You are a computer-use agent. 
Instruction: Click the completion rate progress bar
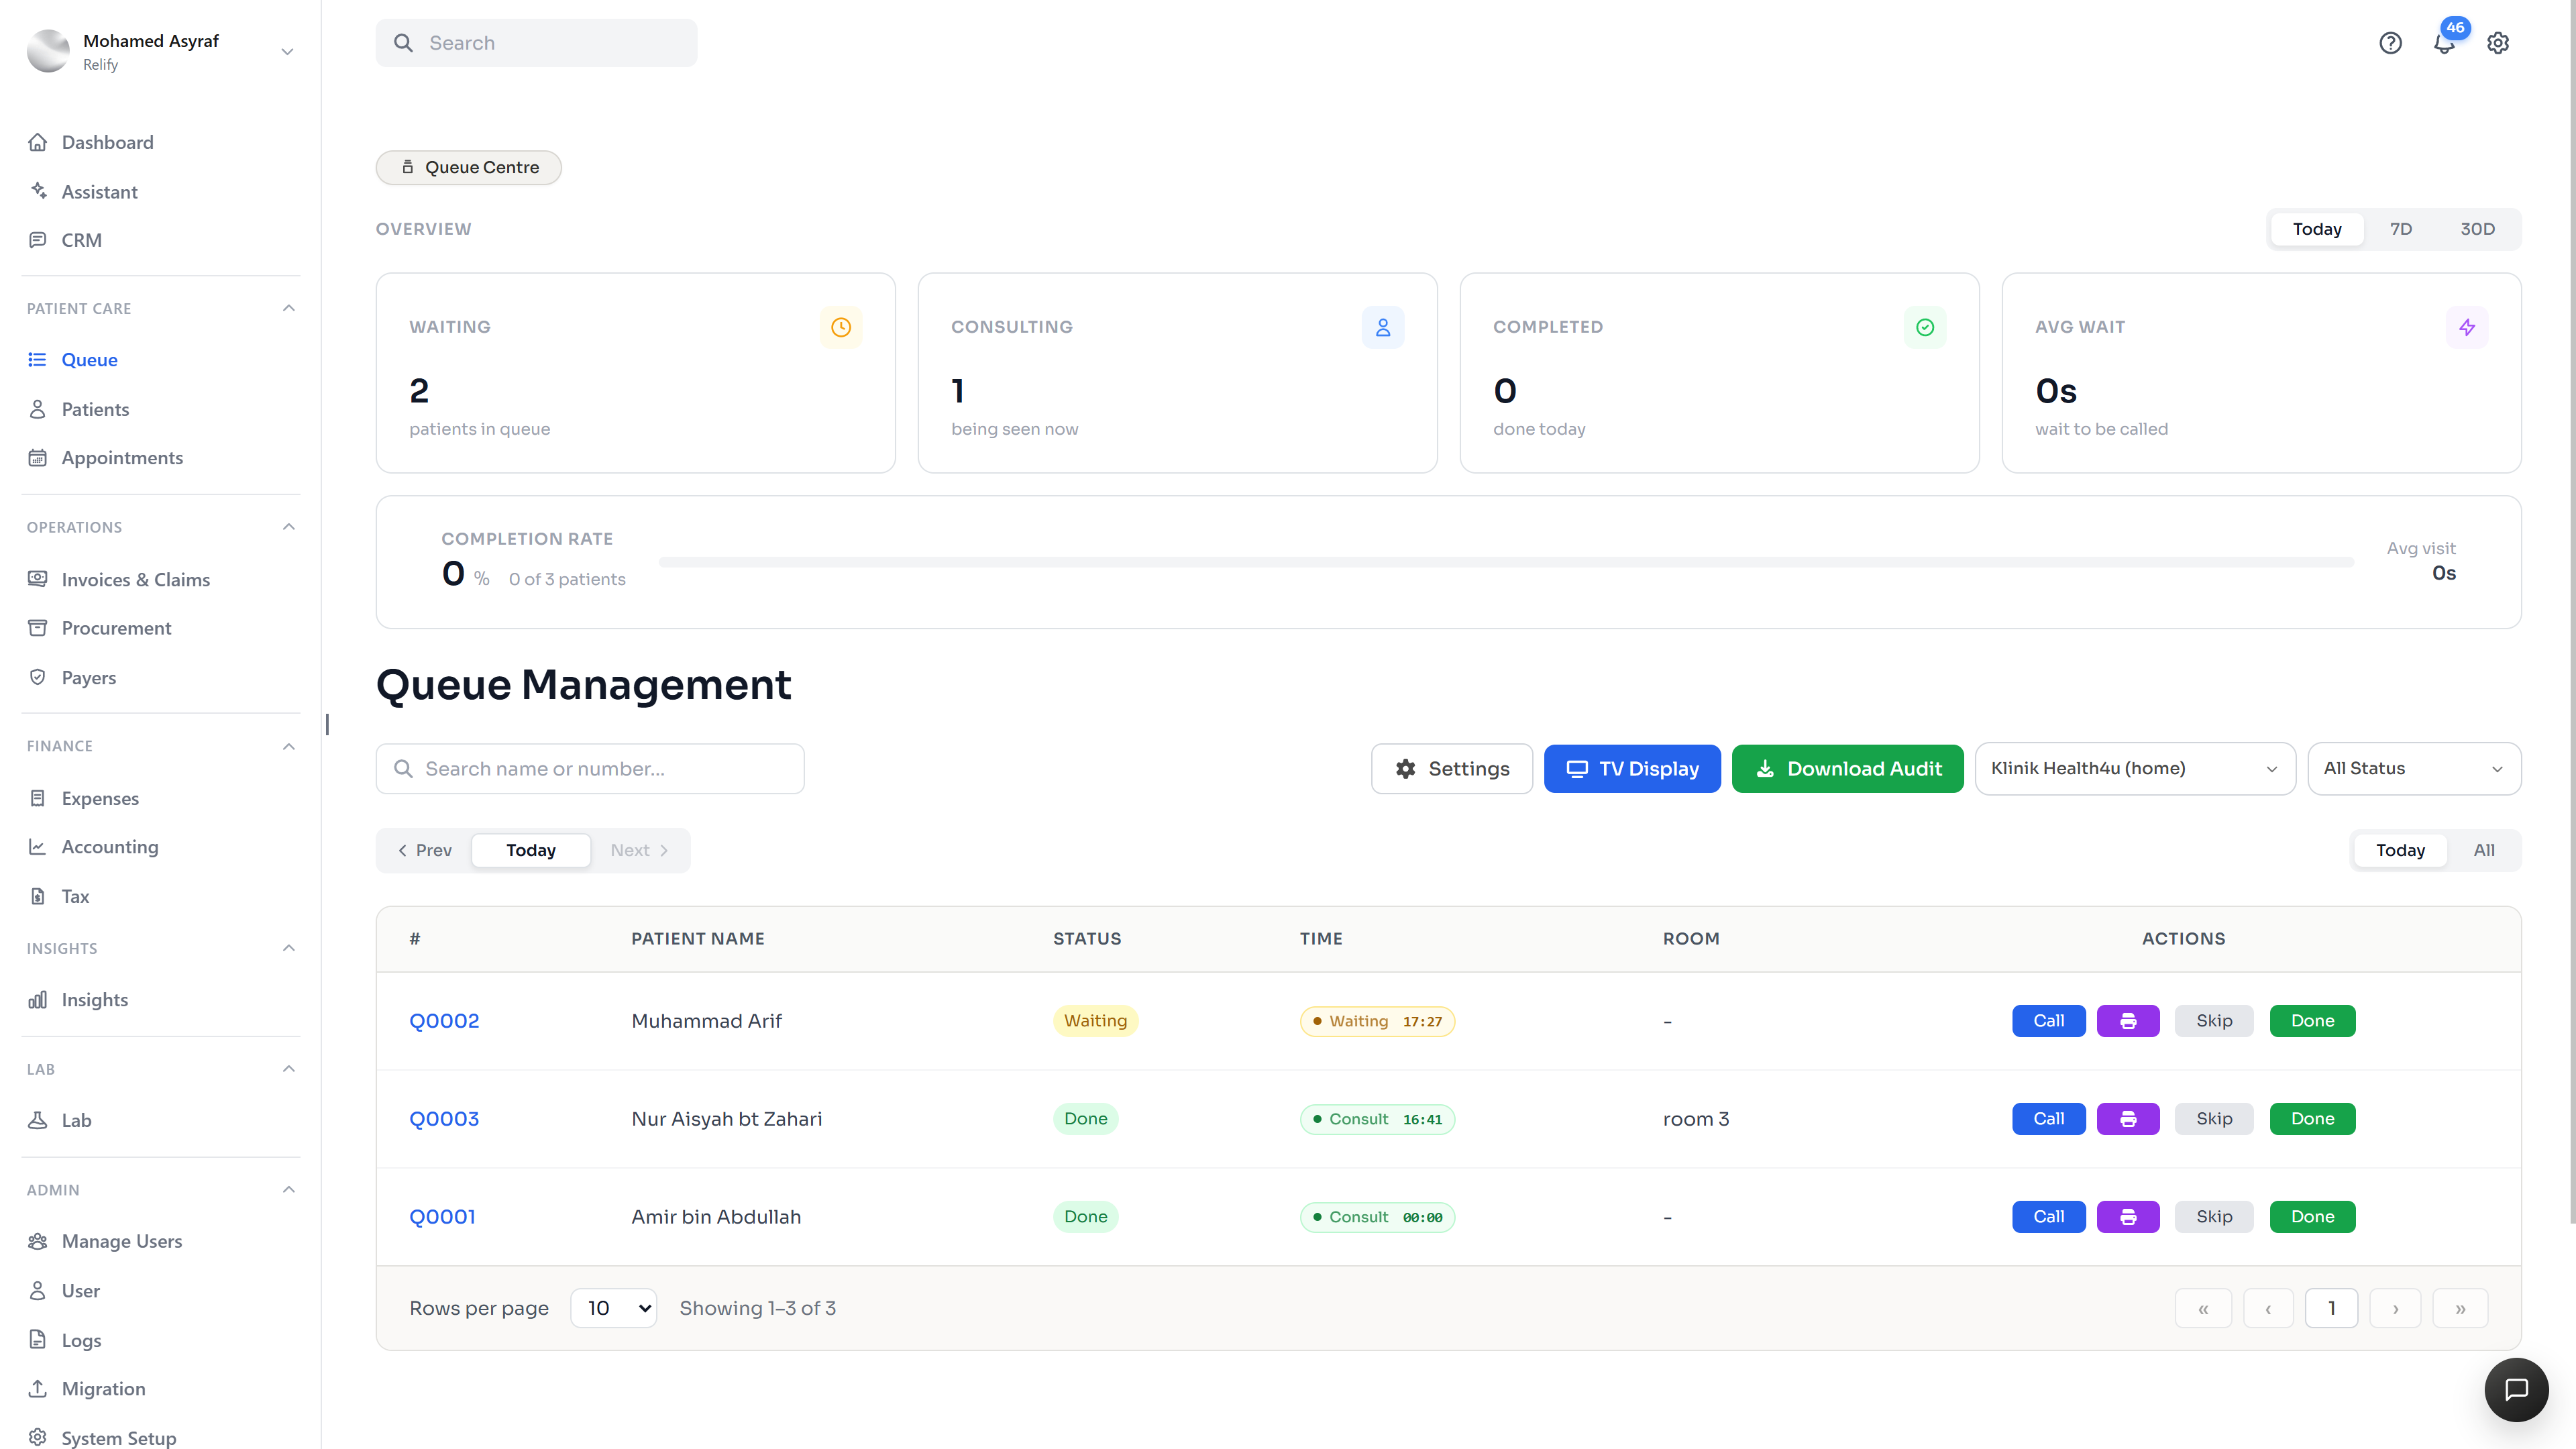click(x=1506, y=562)
